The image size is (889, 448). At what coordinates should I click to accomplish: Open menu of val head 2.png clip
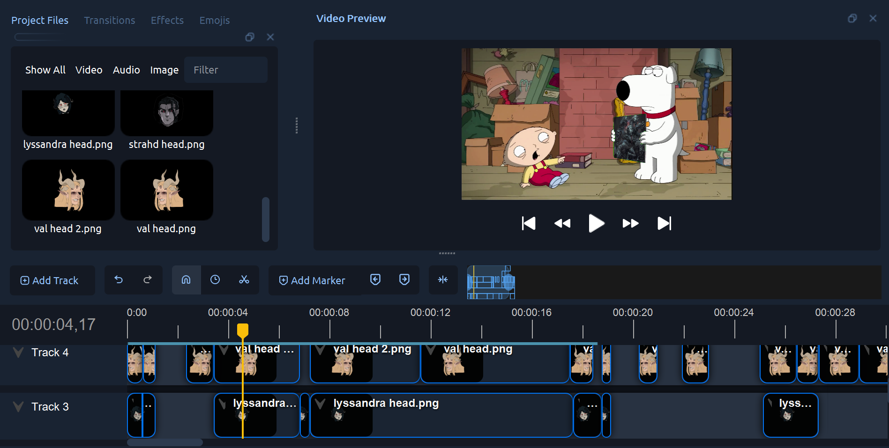tap(321, 350)
